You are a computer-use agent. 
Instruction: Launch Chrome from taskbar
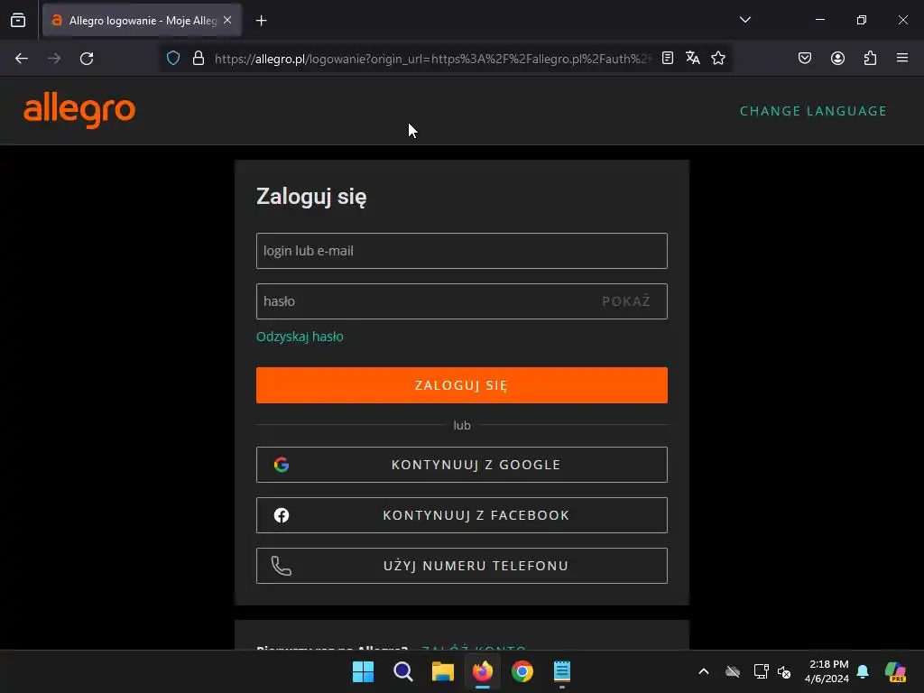click(522, 671)
